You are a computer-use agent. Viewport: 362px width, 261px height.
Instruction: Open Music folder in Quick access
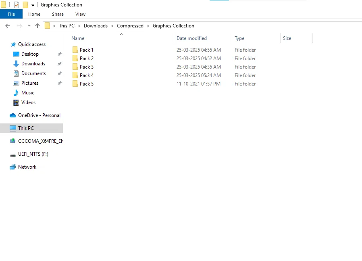coord(28,93)
